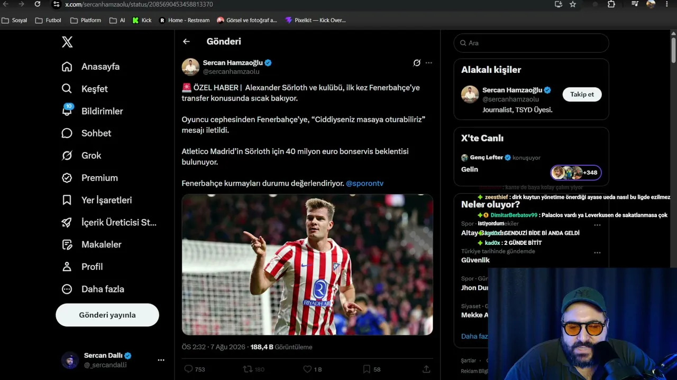
Task: Click the Gönderi yayınla button
Action: [107, 315]
